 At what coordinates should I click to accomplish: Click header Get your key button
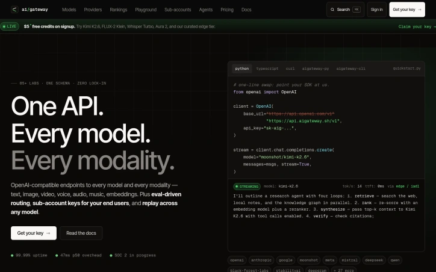[x=407, y=10]
